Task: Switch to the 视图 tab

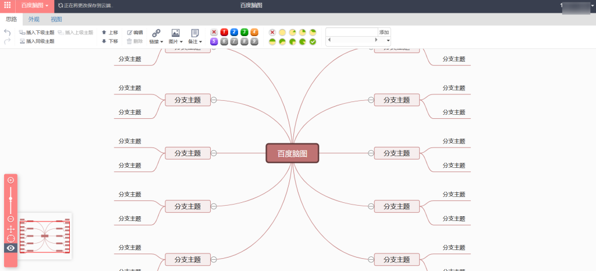Action: 56,19
